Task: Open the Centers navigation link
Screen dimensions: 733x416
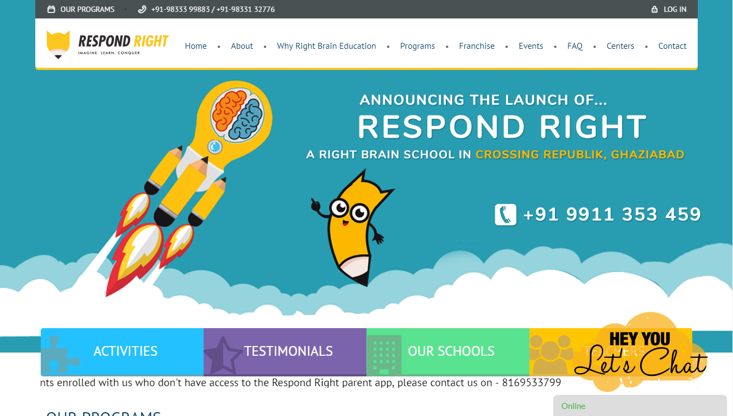Action: [x=620, y=46]
